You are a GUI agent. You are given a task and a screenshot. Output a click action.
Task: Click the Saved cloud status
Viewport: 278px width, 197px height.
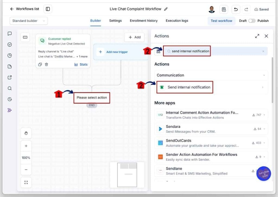261,10
